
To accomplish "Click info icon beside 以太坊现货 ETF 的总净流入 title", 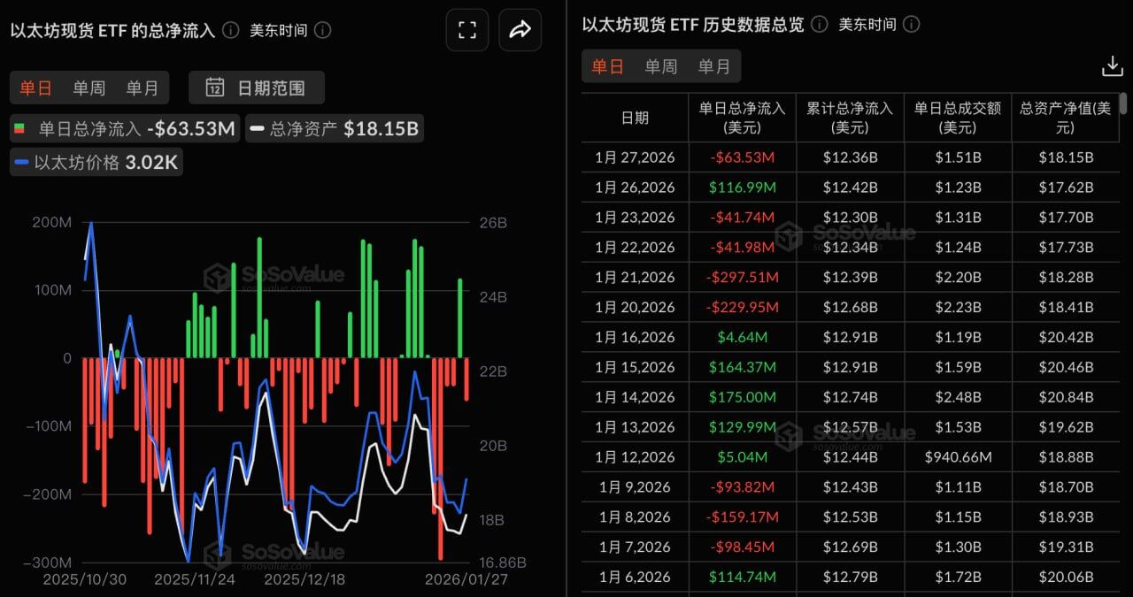I will tap(230, 30).
